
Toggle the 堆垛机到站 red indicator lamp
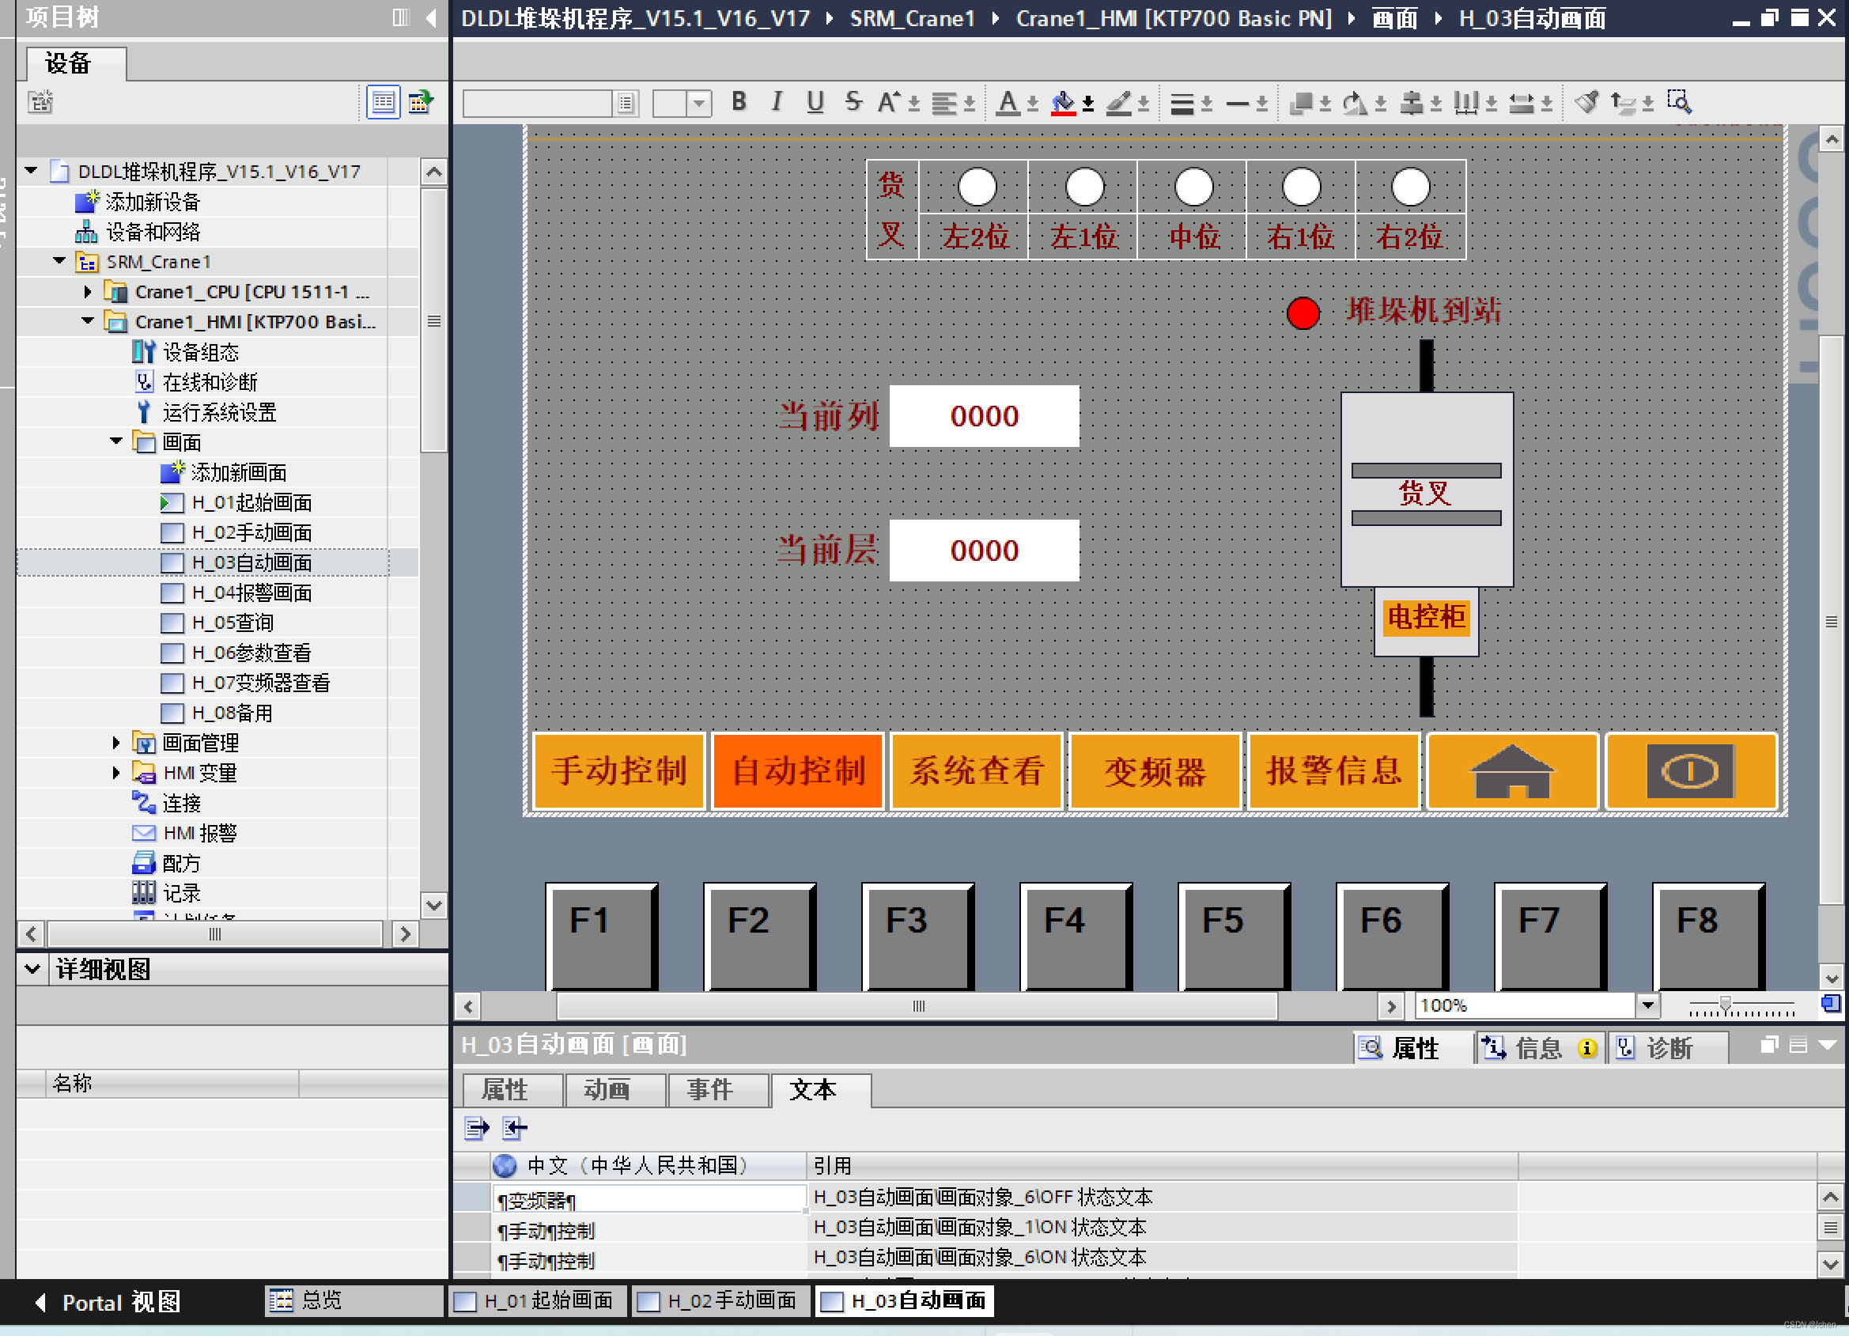pyautogui.click(x=1302, y=313)
